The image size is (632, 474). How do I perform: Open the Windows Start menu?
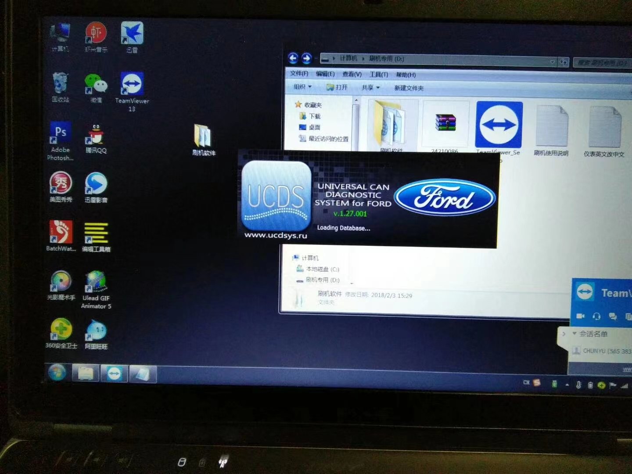(x=57, y=373)
